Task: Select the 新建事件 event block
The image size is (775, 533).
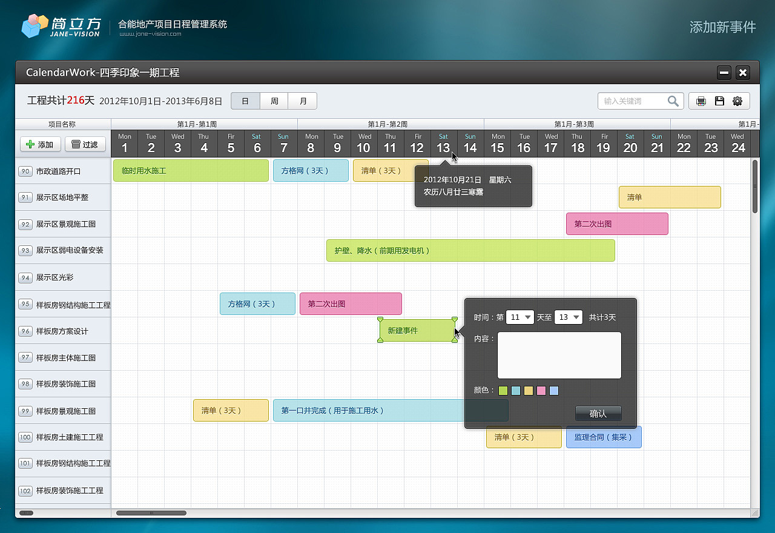Action: (x=418, y=331)
